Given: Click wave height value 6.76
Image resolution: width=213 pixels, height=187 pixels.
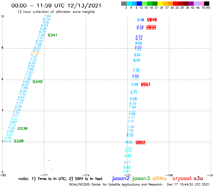Looking at the screenshot, I should click(18, 107).
